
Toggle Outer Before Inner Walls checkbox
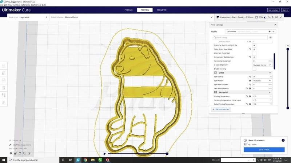point(254,49)
